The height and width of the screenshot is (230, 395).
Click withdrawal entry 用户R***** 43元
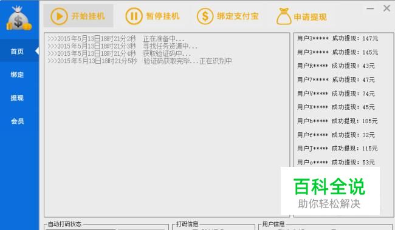[336, 66]
